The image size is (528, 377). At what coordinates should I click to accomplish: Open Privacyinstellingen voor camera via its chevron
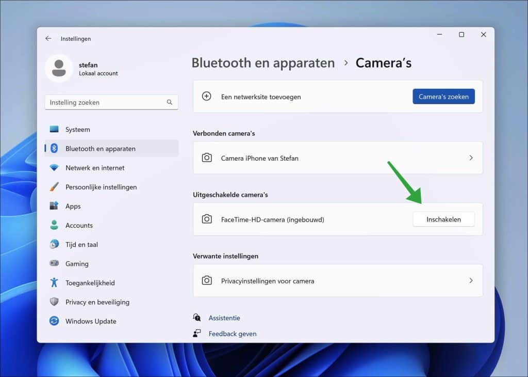[x=470, y=280]
